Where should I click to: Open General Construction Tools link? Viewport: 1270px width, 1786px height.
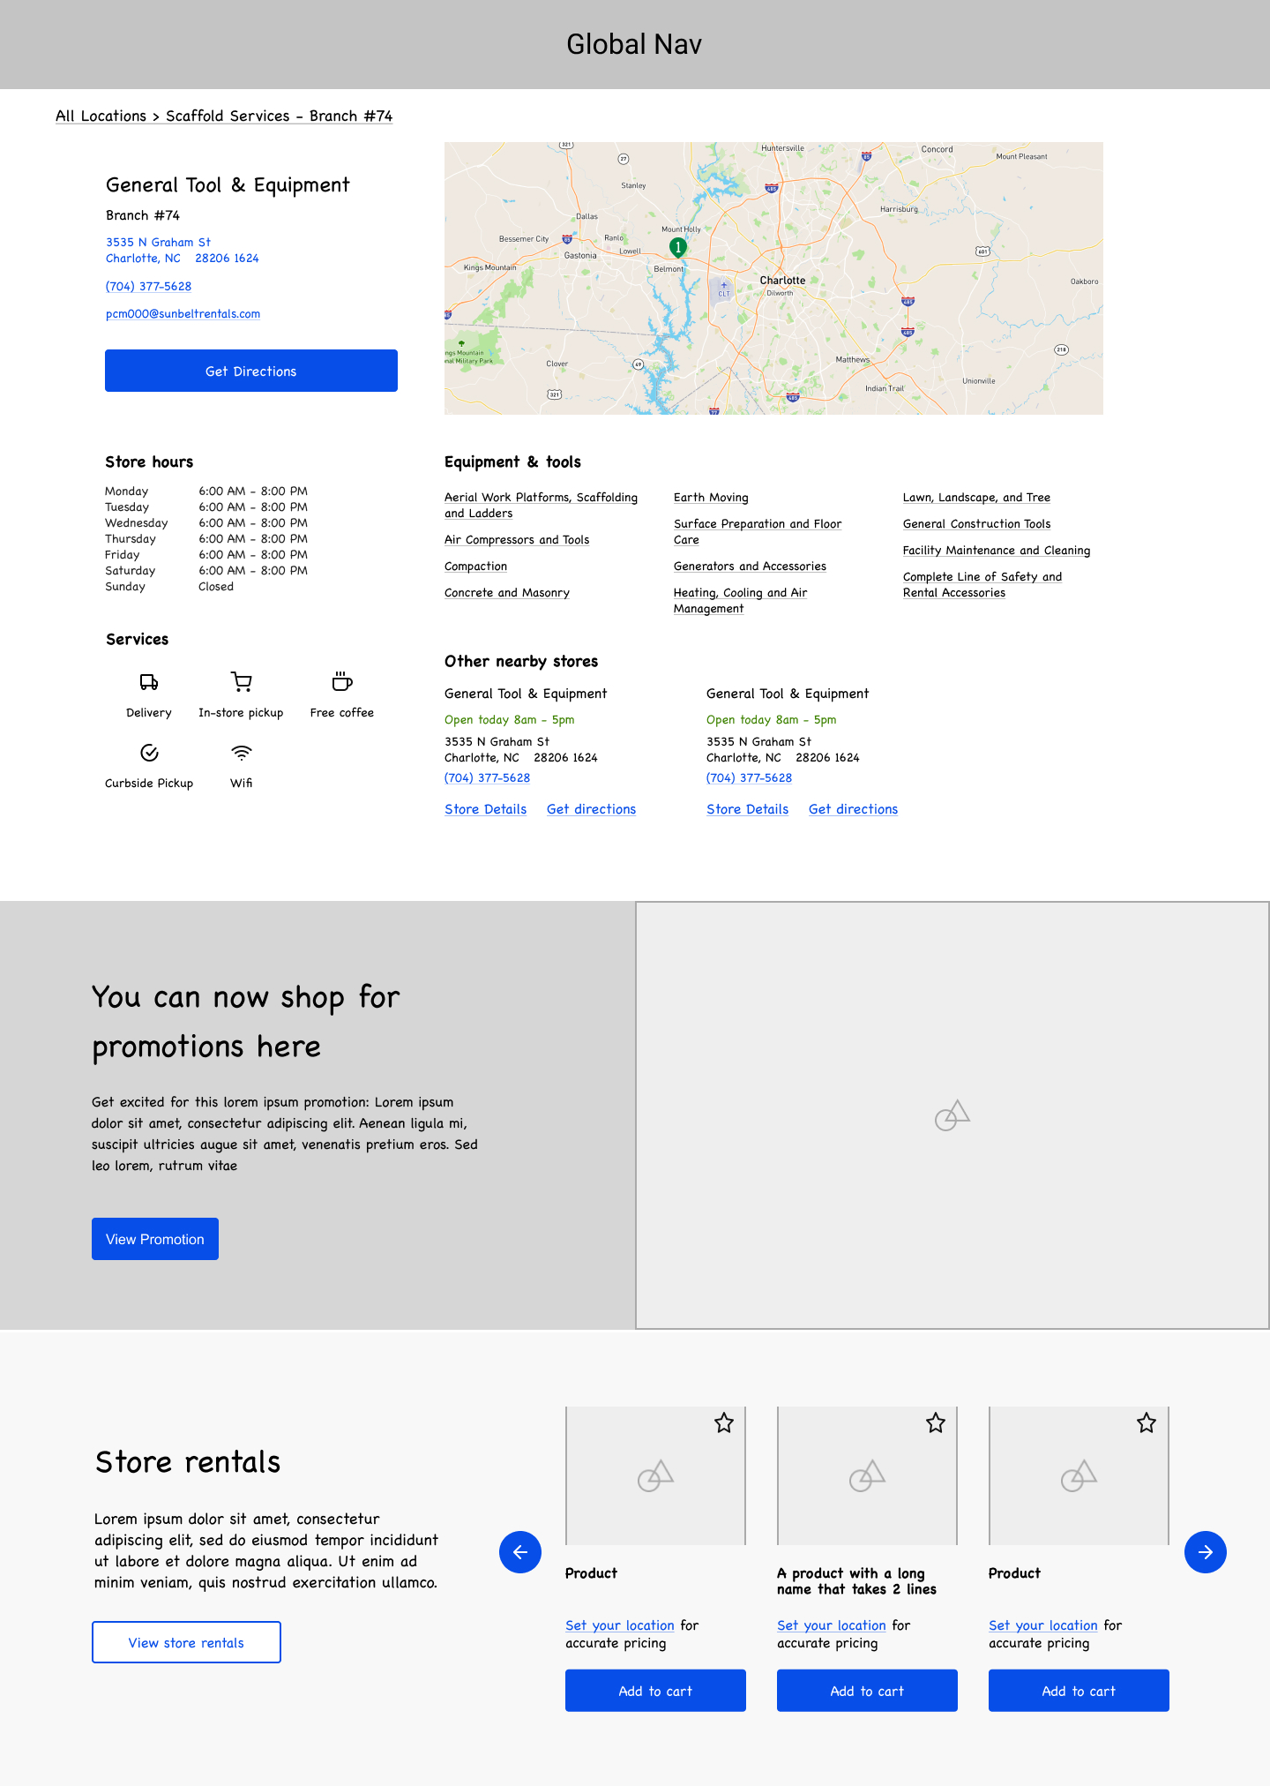(976, 523)
